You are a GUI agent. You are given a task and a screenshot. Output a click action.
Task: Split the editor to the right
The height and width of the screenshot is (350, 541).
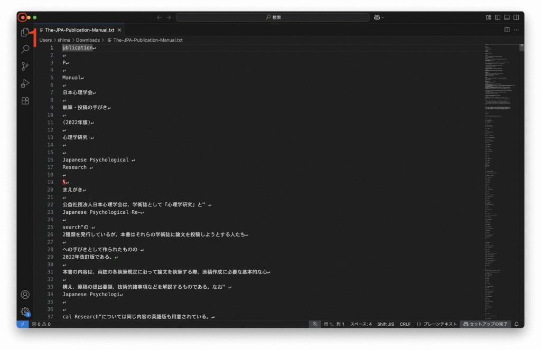point(507,30)
